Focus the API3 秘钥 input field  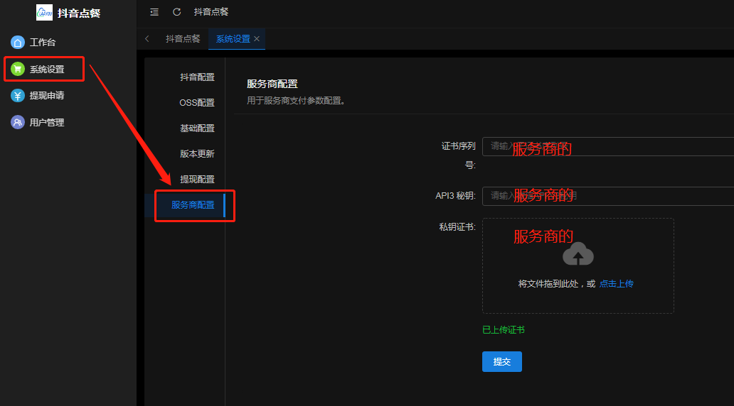point(608,196)
